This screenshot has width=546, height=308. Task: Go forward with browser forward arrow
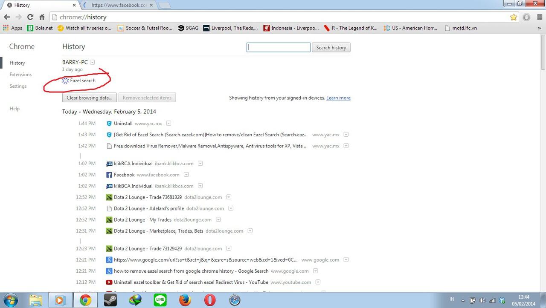tap(18, 17)
